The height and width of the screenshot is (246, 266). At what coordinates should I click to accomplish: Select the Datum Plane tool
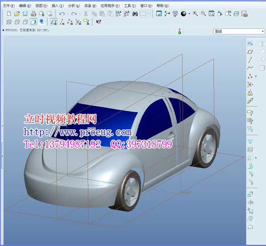click(250, 52)
